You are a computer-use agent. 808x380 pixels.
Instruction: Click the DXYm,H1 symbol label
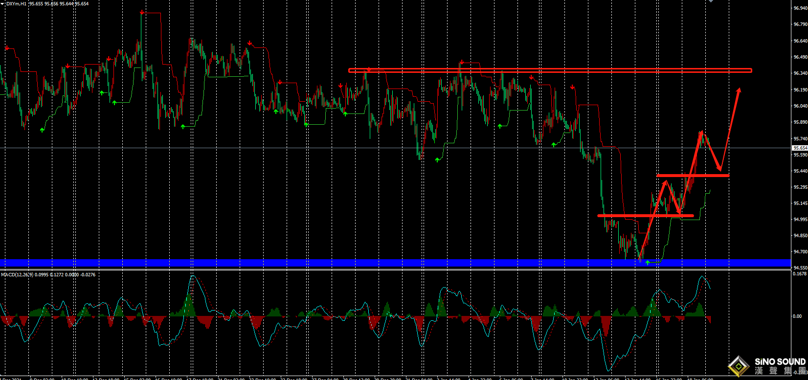pos(16,3)
